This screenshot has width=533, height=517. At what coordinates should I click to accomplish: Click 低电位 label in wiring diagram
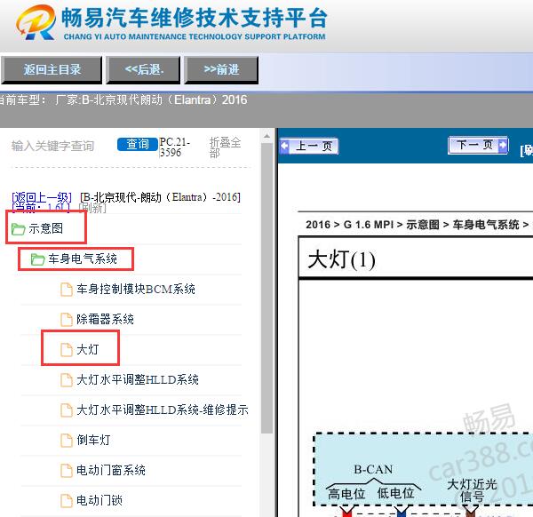[395, 493]
